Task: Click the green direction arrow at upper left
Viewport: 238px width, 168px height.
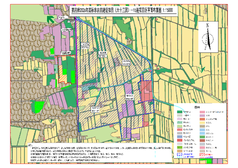Action: pyautogui.click(x=50, y=19)
